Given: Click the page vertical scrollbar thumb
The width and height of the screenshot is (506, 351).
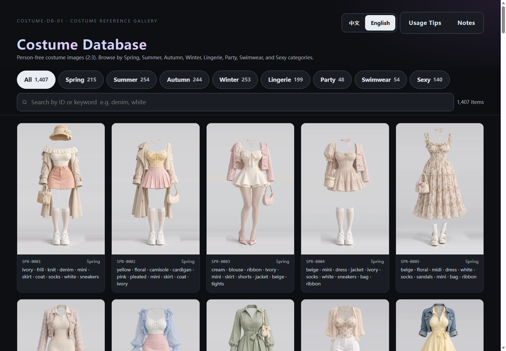Looking at the screenshot, I should 503,20.
